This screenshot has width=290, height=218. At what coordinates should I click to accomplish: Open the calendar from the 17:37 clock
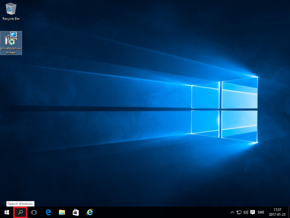tap(277, 212)
